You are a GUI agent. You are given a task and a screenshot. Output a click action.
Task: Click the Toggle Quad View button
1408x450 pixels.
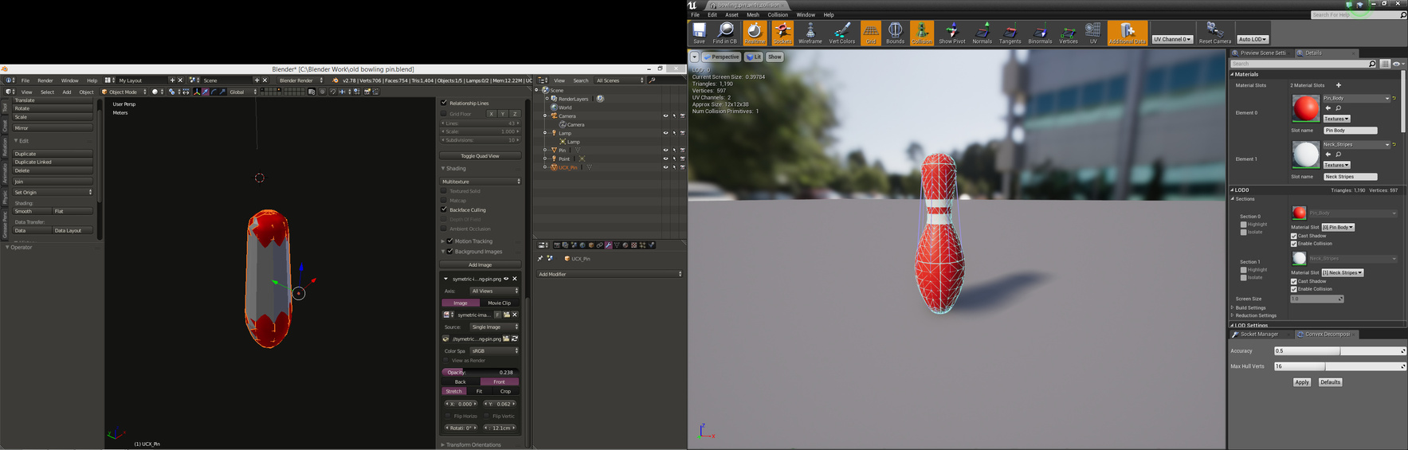480,156
